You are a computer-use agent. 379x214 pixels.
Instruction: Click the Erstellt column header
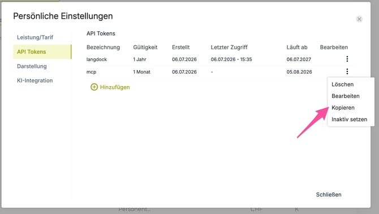181,48
